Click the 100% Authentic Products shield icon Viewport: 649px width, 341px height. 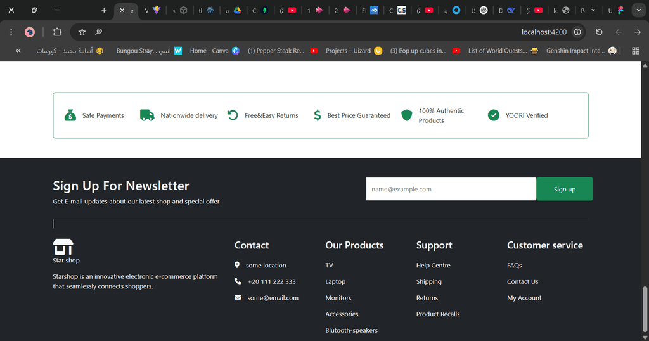407,115
